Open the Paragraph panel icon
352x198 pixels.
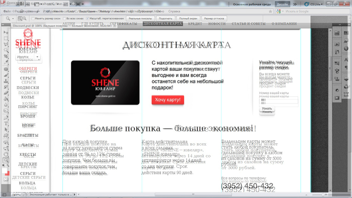pyautogui.click(x=346, y=67)
